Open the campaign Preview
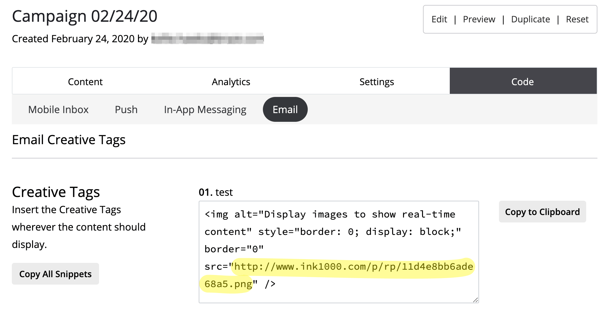Image resolution: width=608 pixels, height=316 pixels. pyautogui.click(x=479, y=19)
